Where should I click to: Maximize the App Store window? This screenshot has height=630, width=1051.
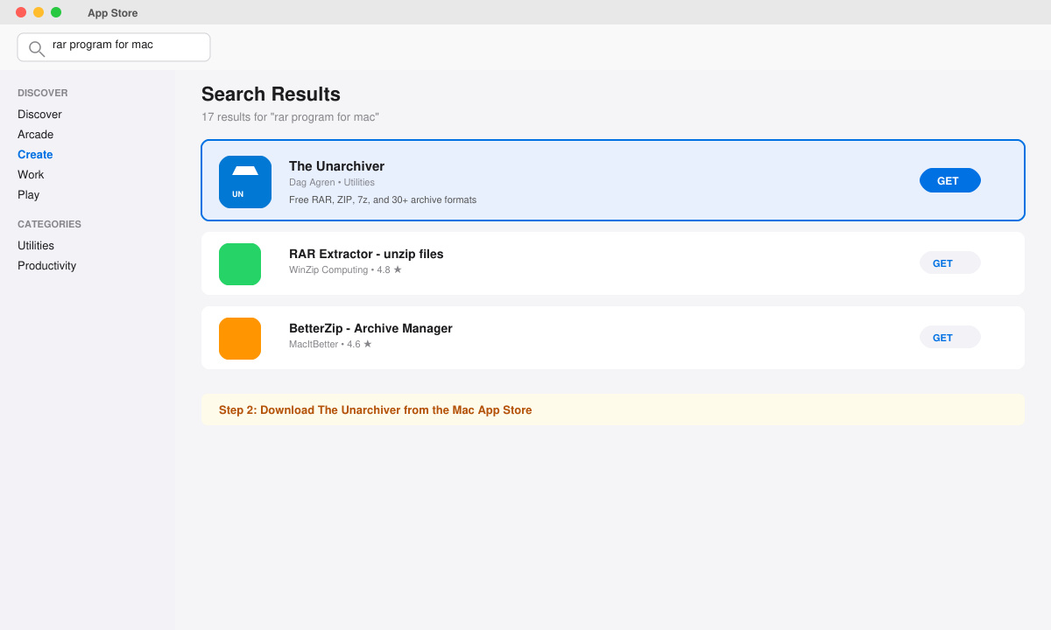56,12
